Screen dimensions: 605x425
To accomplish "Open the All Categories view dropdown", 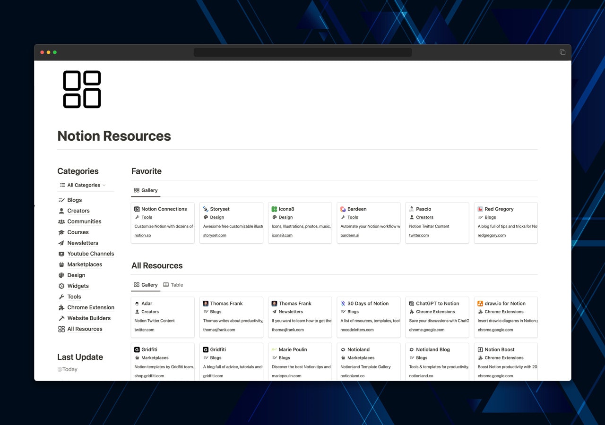I will tap(82, 185).
